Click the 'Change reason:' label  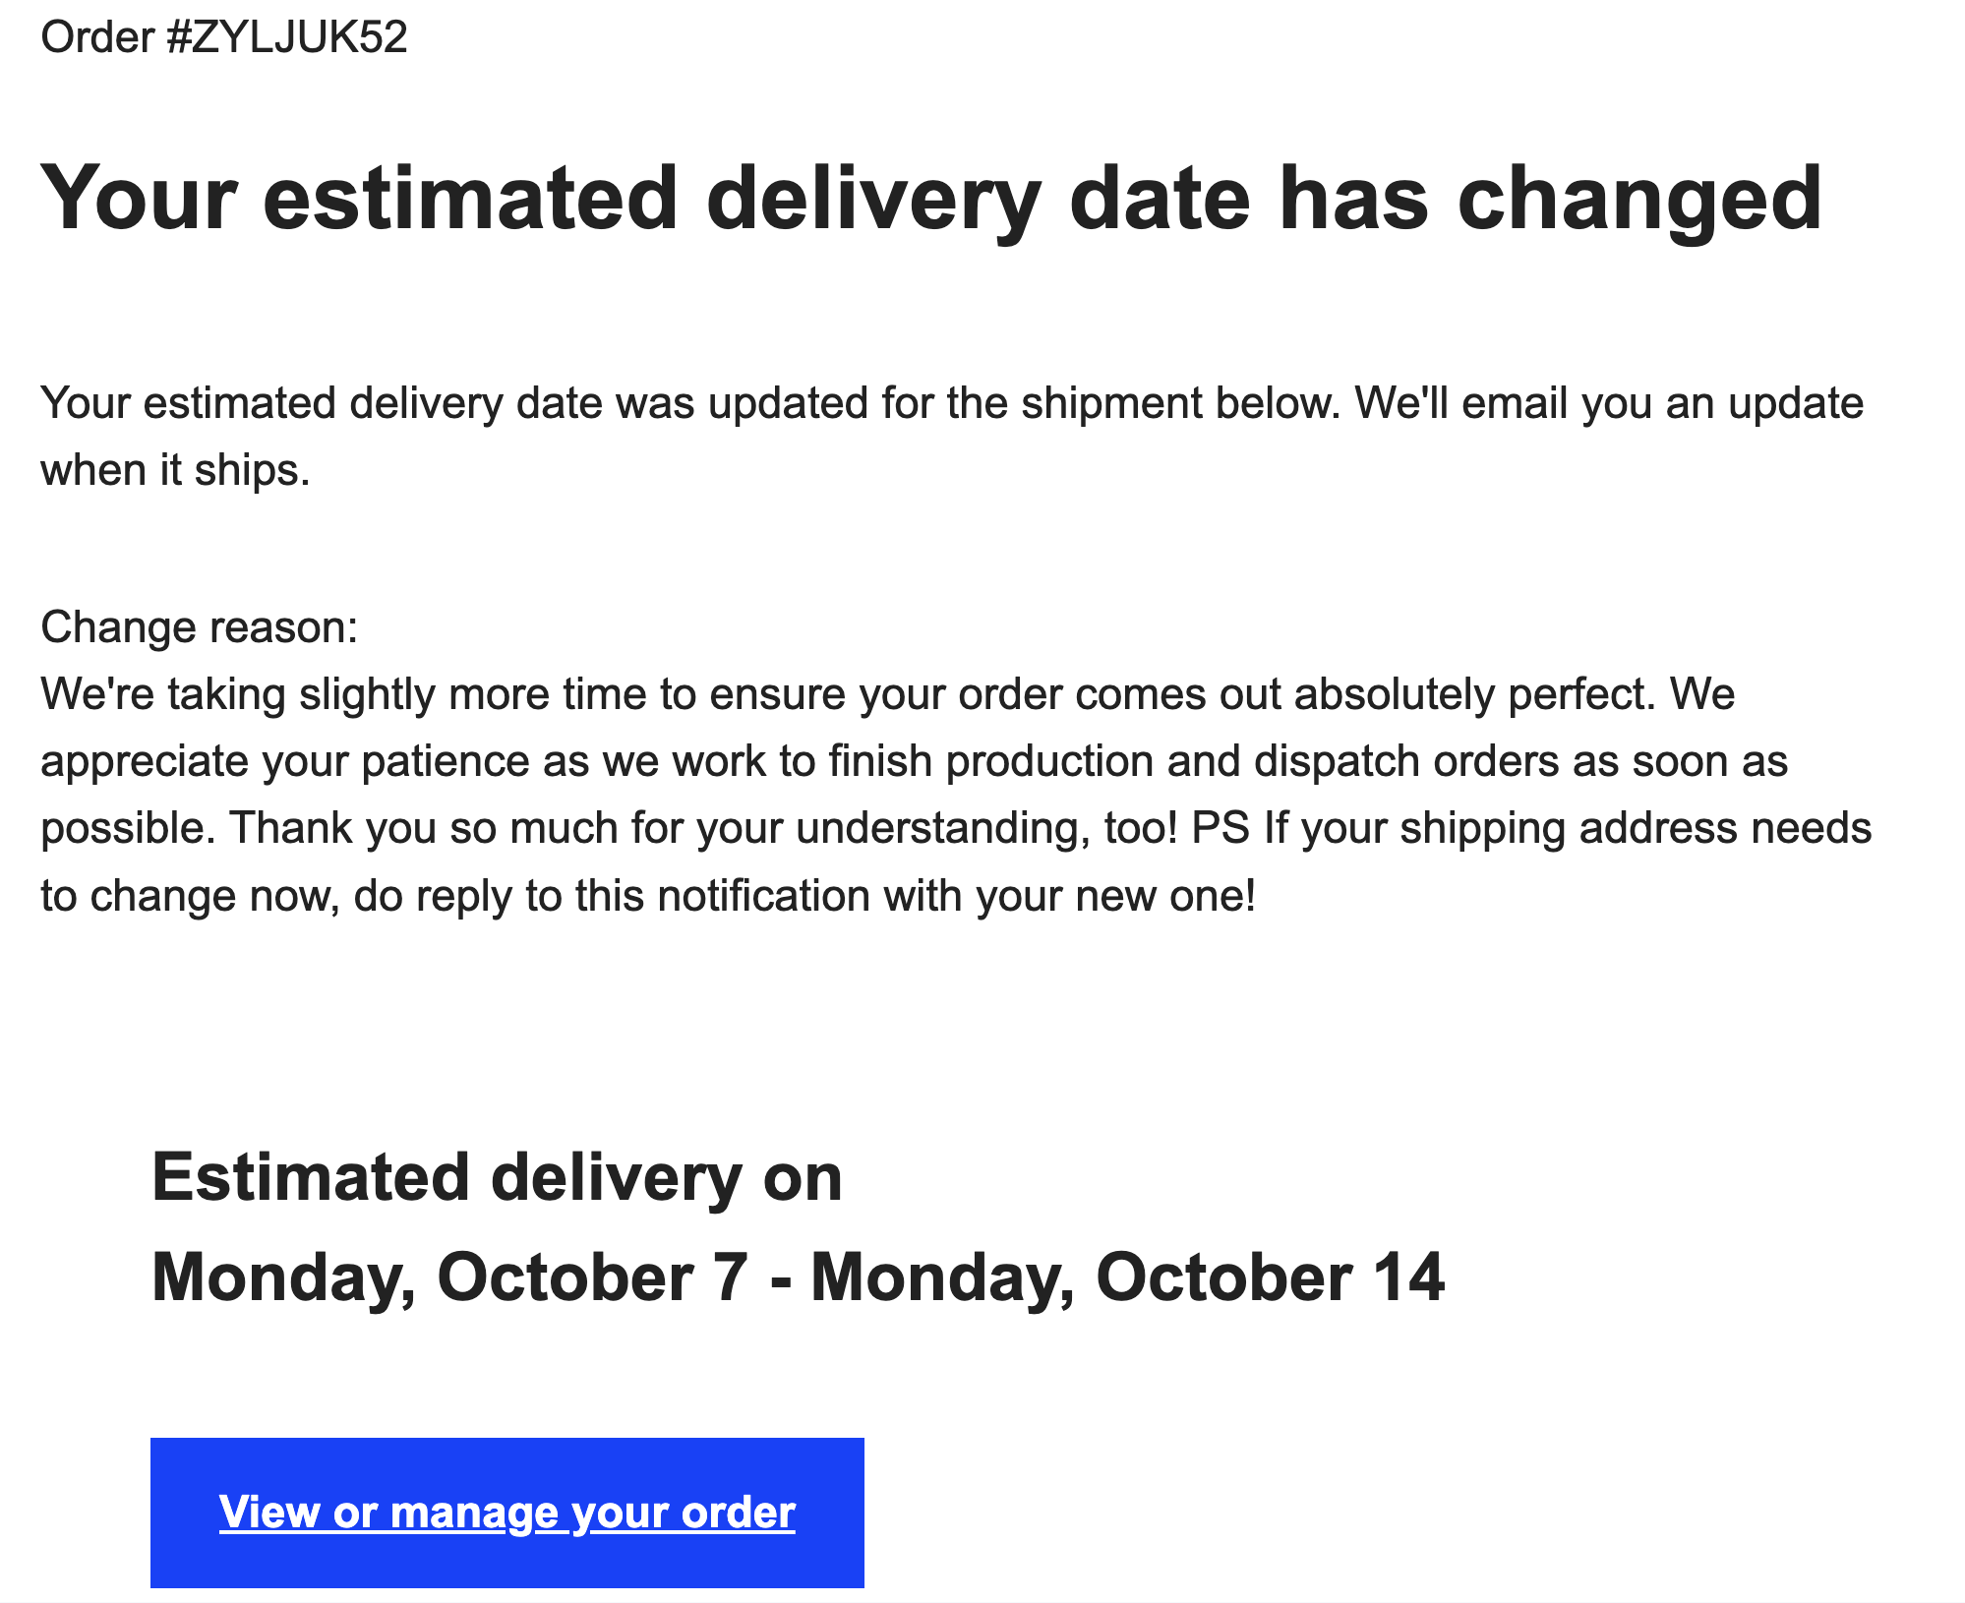(x=200, y=626)
